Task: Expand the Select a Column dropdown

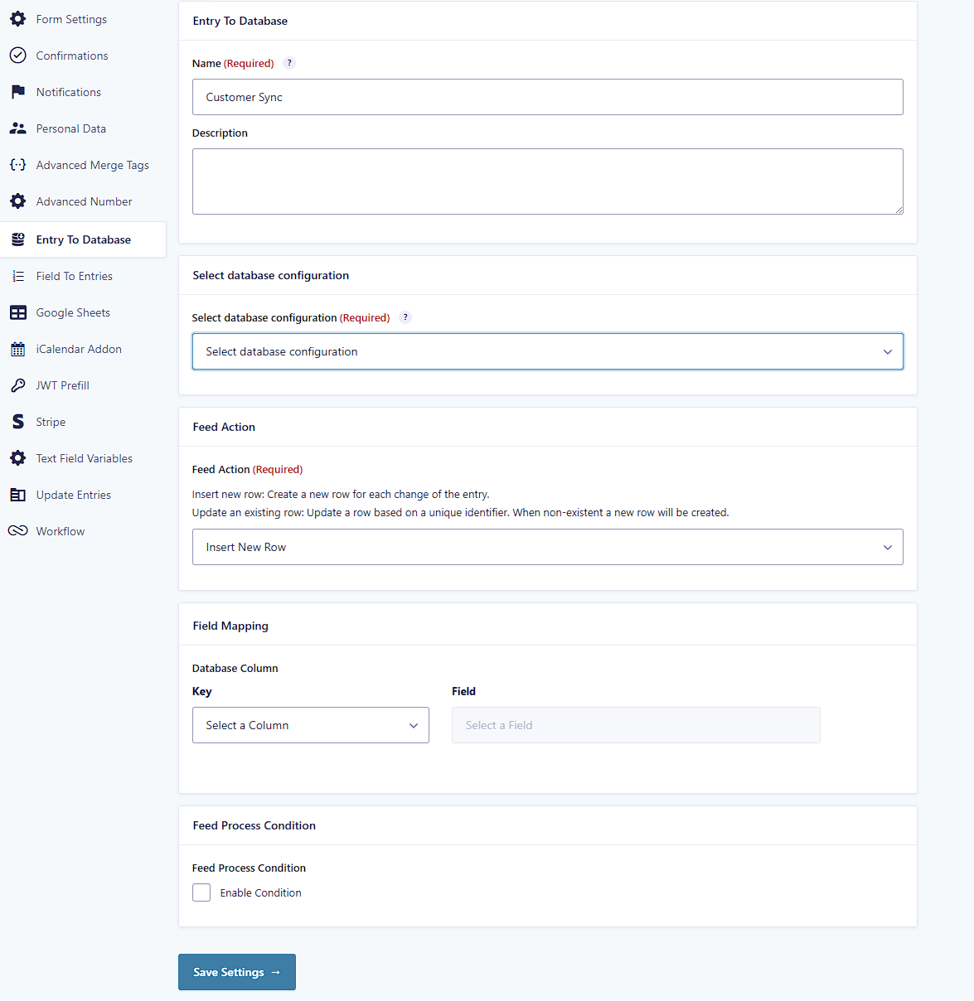Action: 310,725
